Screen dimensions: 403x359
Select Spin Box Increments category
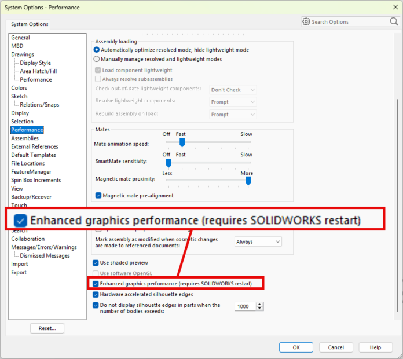[x=36, y=180]
